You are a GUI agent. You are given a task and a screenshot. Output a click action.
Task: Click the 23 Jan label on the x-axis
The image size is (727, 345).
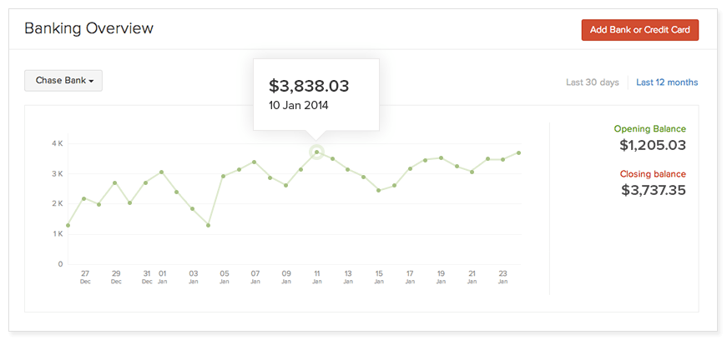(503, 277)
